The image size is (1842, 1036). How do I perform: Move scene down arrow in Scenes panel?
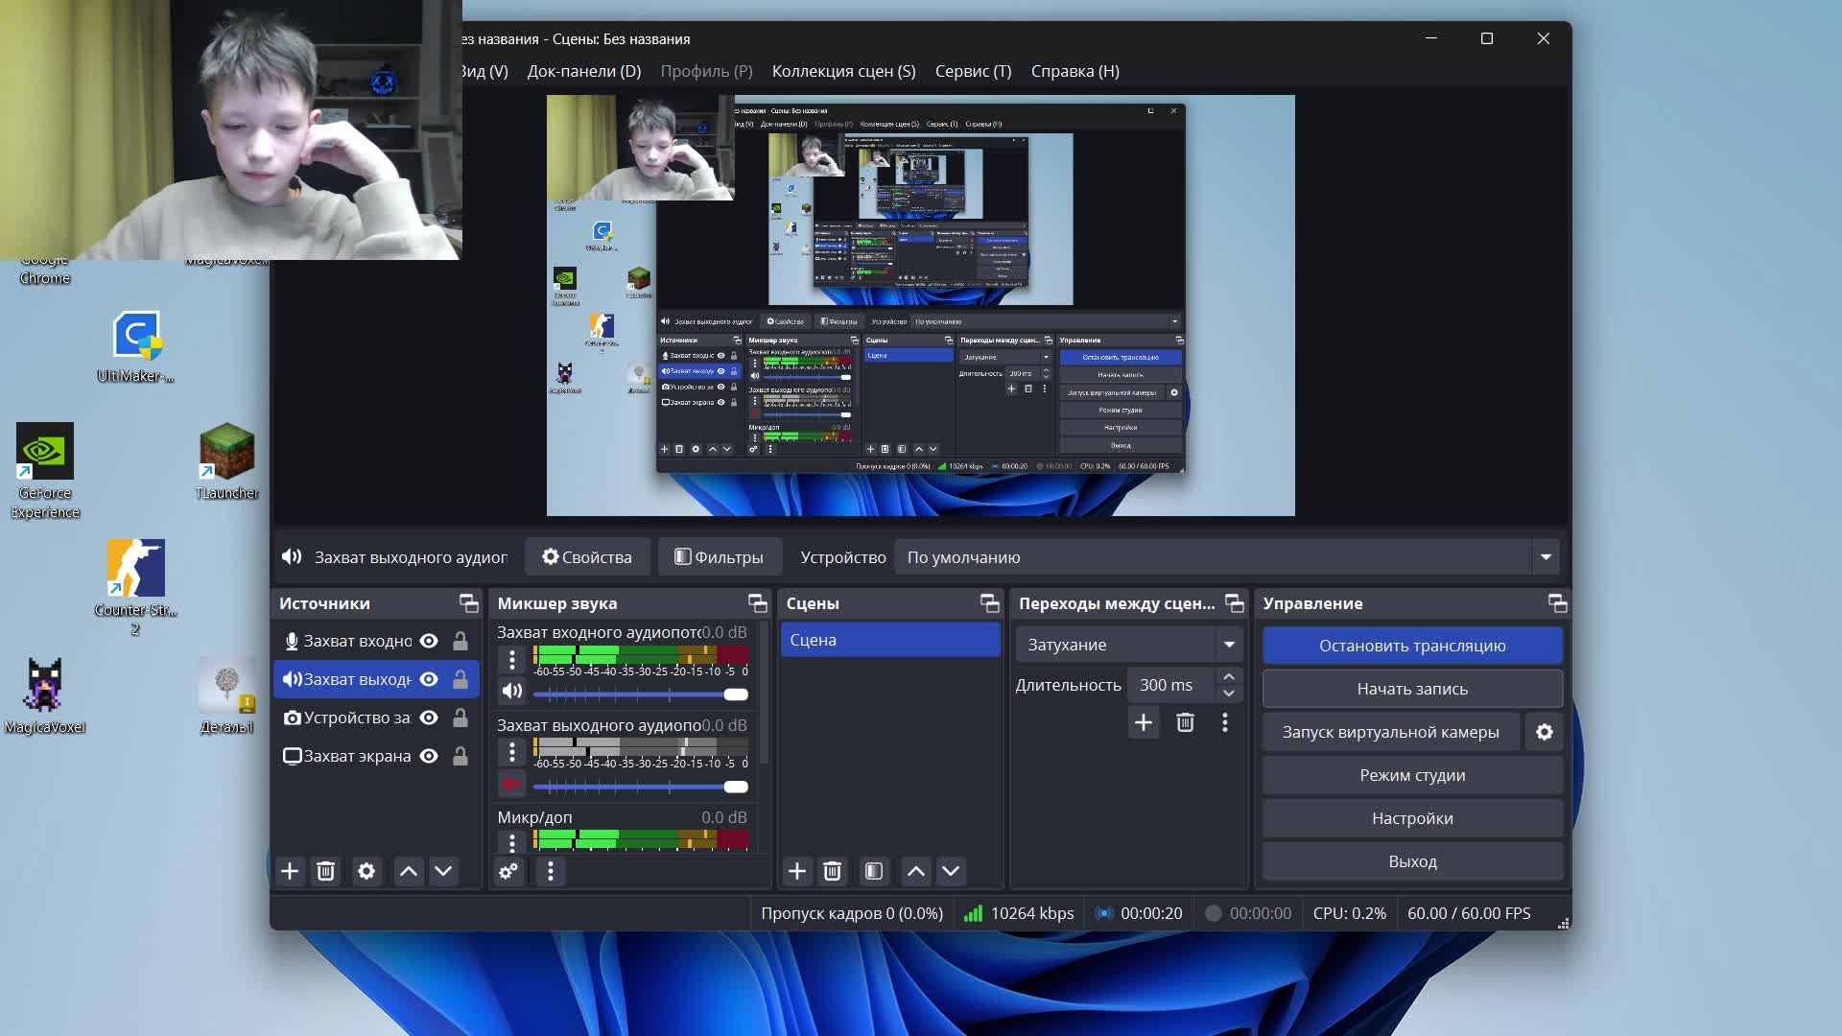[x=951, y=871]
